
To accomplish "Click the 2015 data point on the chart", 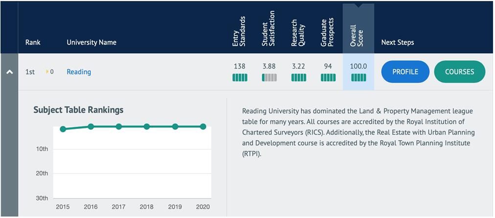I will (63, 129).
